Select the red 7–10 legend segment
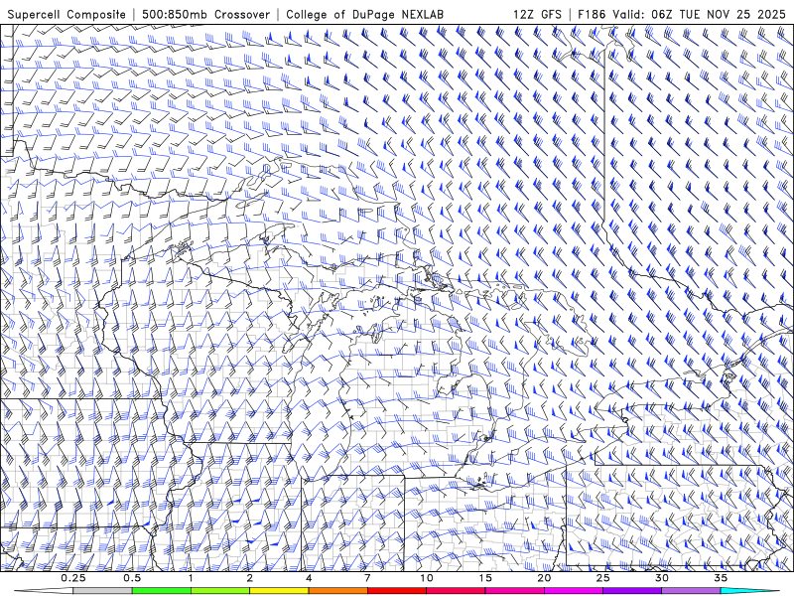The height and width of the screenshot is (596, 794). pos(396,591)
